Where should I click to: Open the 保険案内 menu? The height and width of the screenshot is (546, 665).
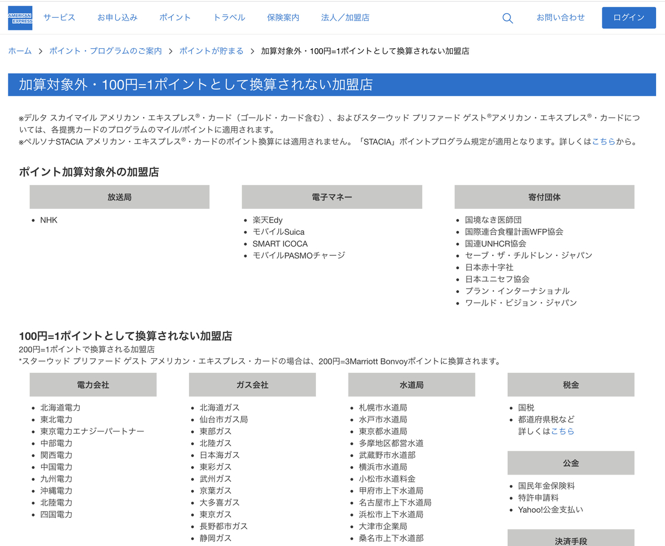click(283, 18)
